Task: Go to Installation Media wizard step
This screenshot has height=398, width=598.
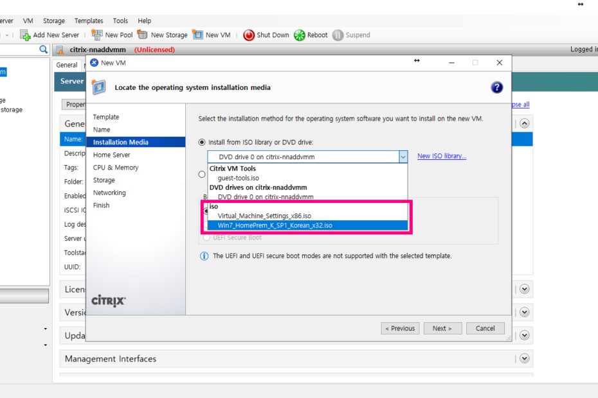Action: tap(136, 142)
